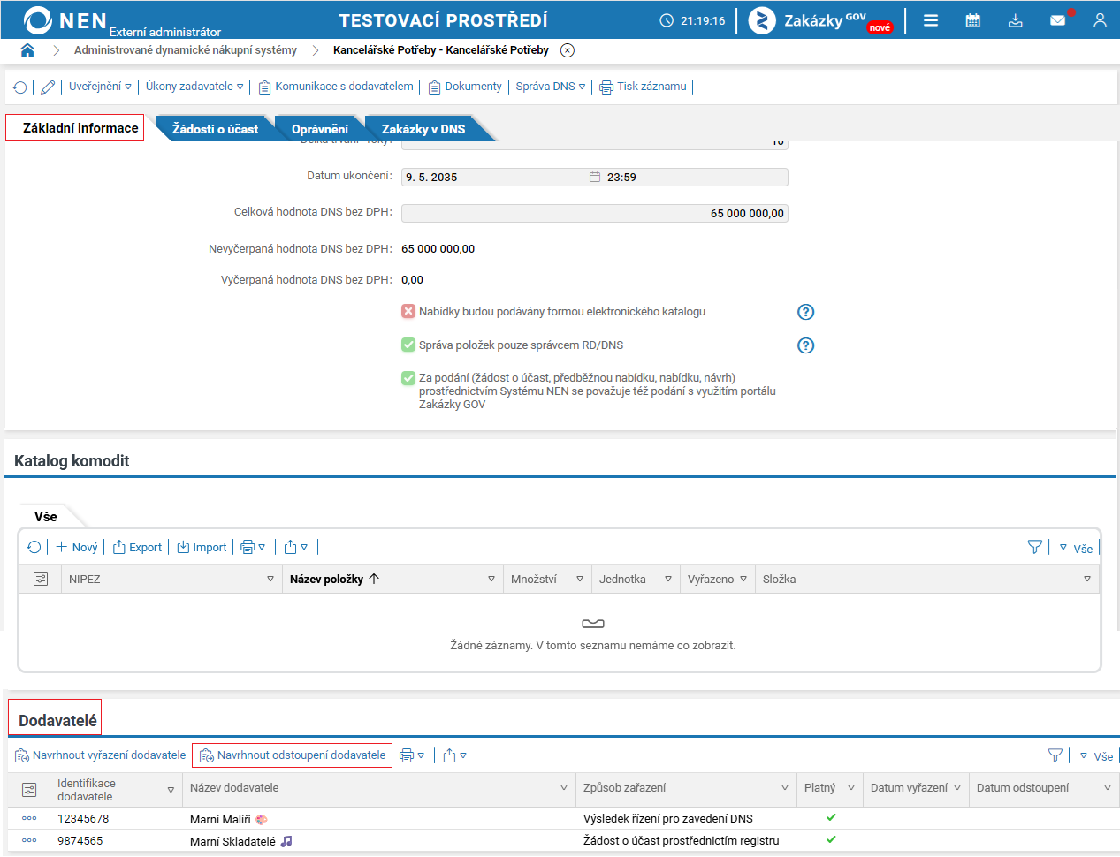Open the hamburger menu icon
The image size is (1120, 857).
tap(931, 20)
